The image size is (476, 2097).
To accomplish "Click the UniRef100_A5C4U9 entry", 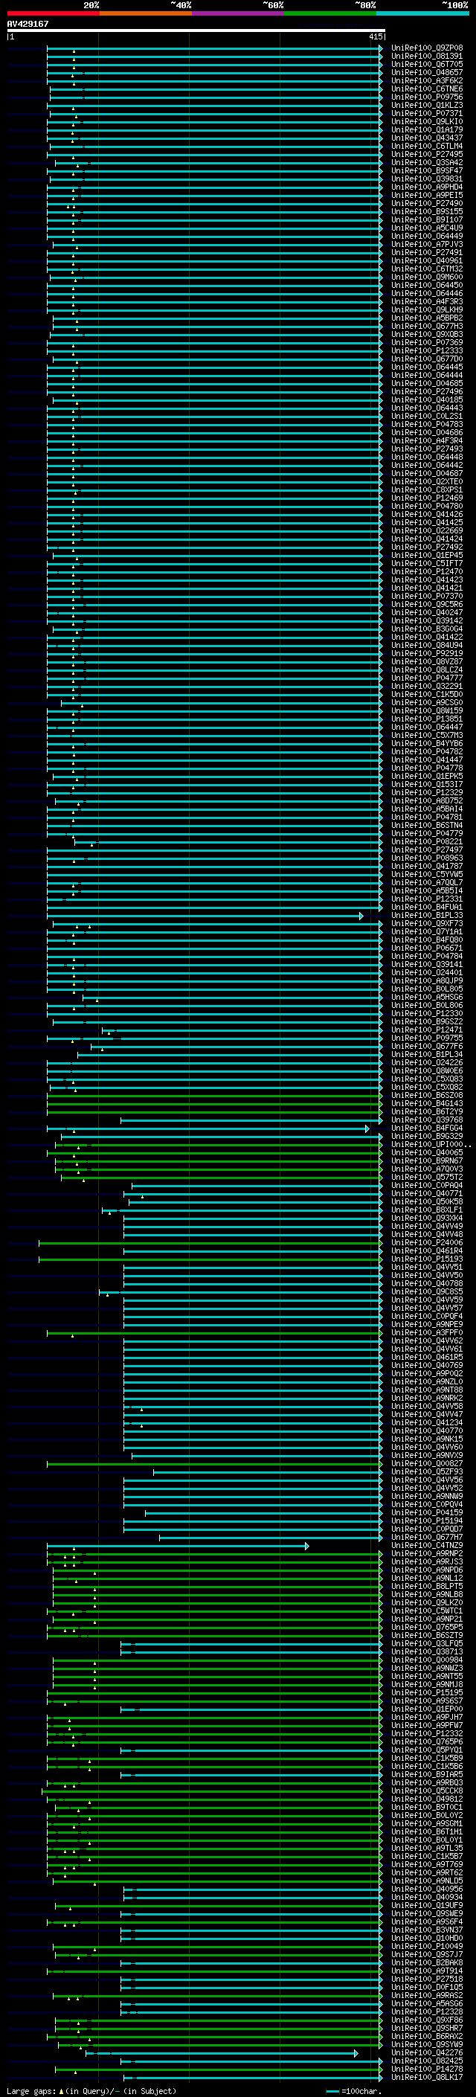I will pos(426,228).
